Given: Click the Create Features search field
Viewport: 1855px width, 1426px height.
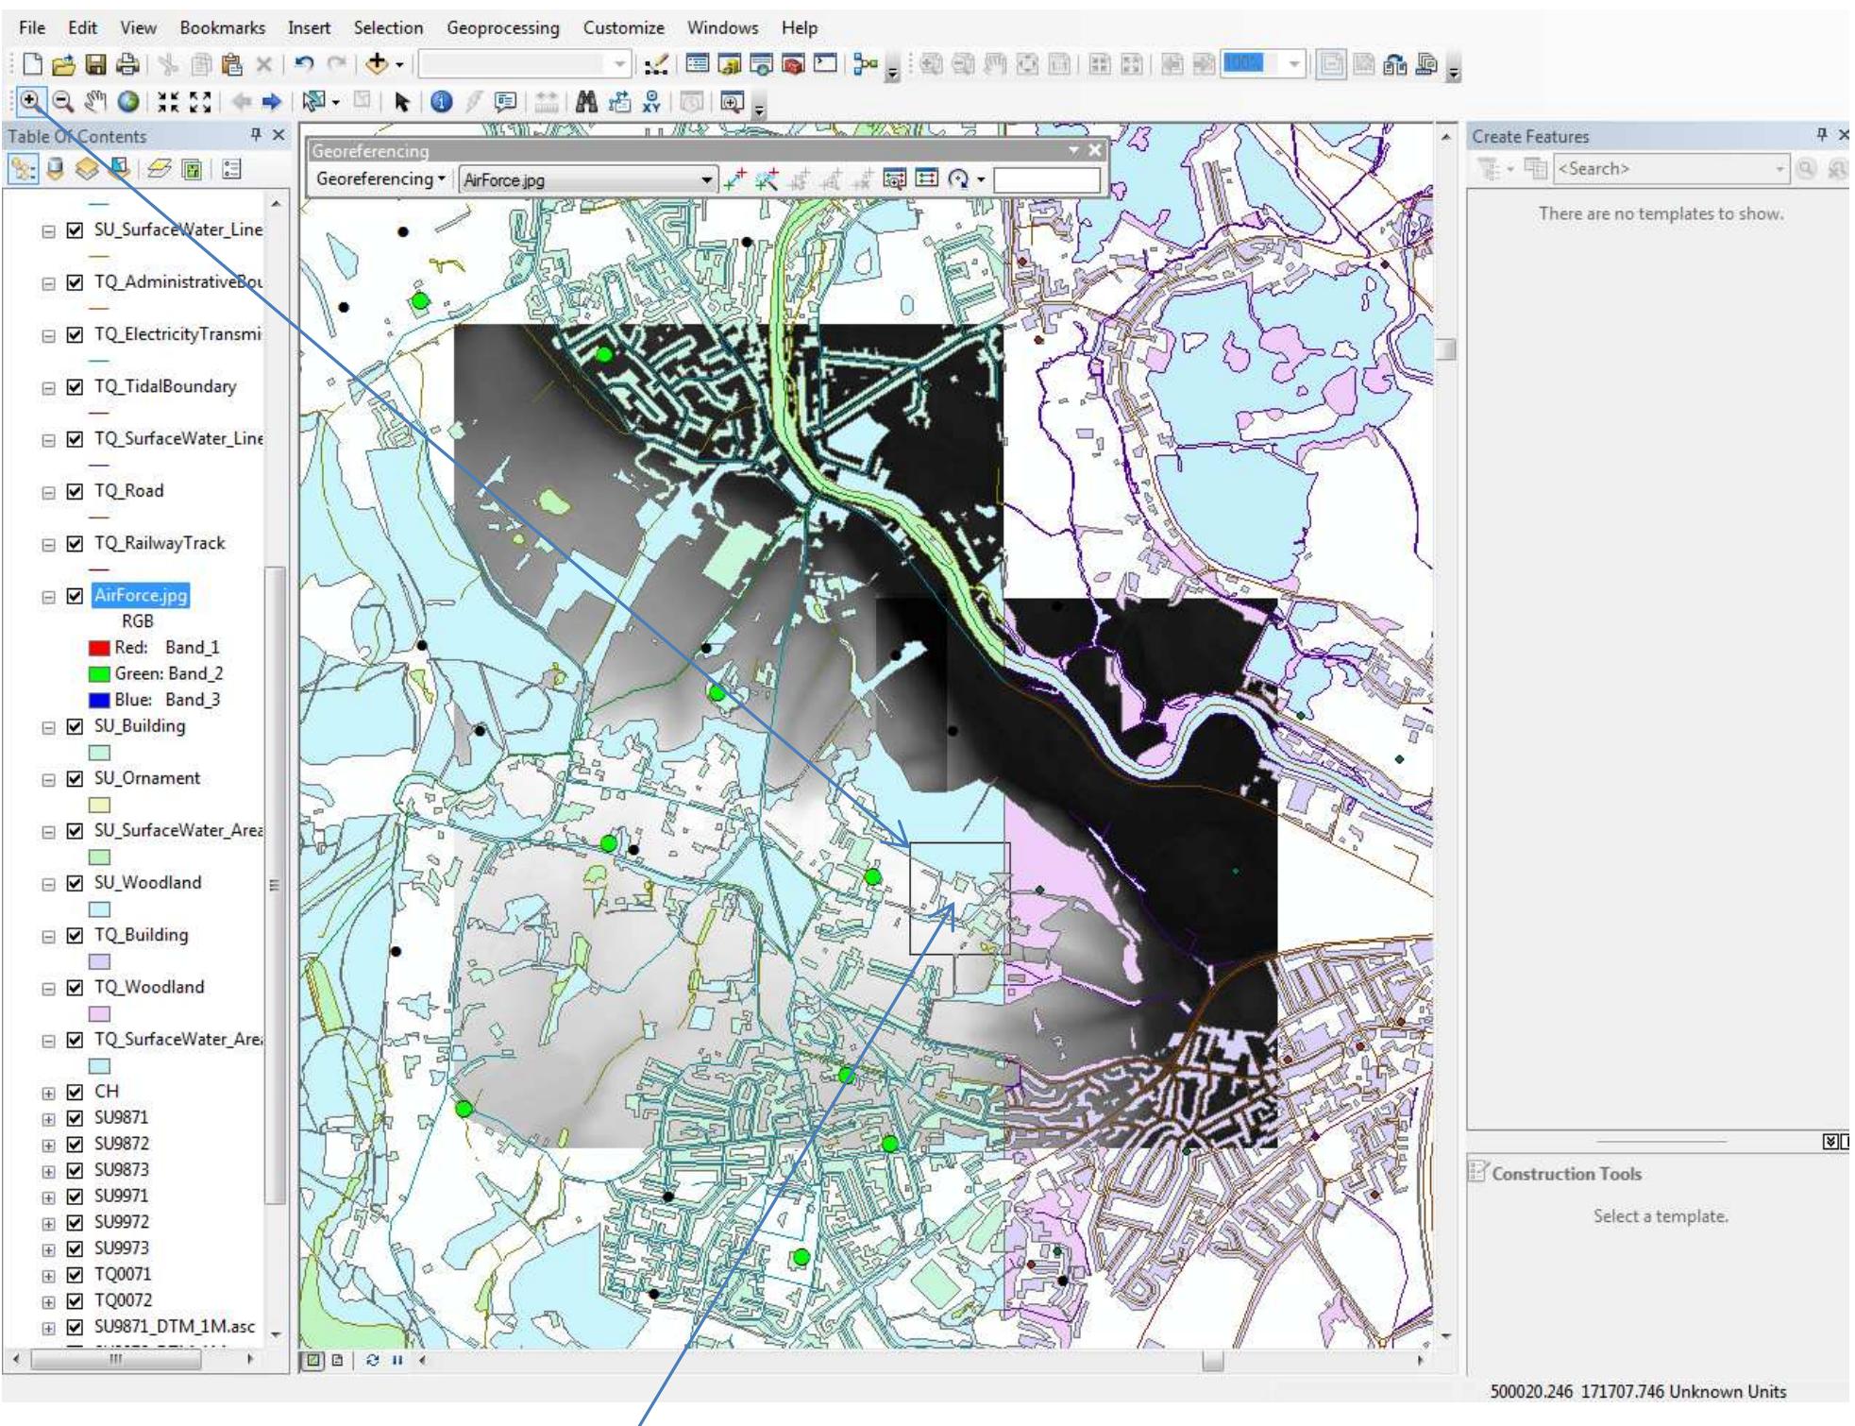Looking at the screenshot, I should tap(1671, 169).
